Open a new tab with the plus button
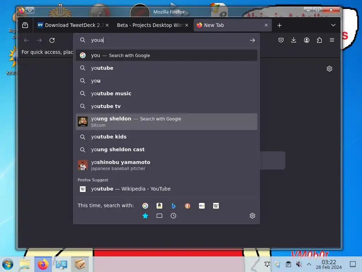 pyautogui.click(x=279, y=25)
